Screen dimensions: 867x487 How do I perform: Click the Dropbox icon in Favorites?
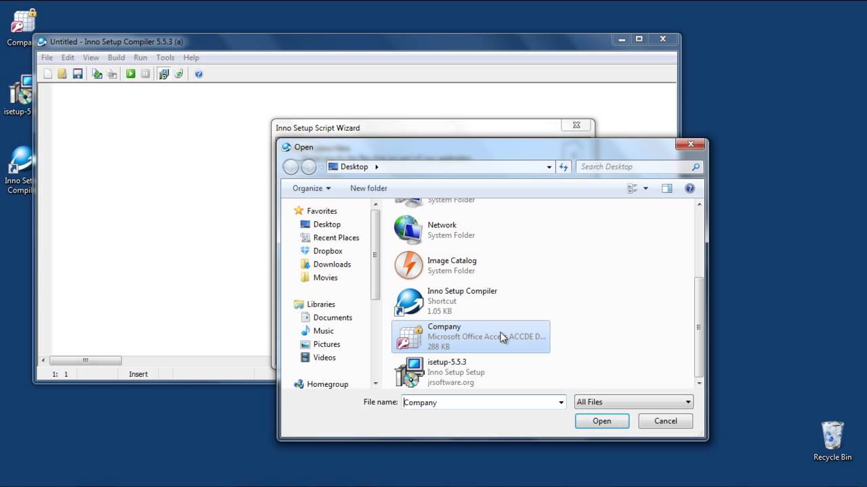coord(305,251)
